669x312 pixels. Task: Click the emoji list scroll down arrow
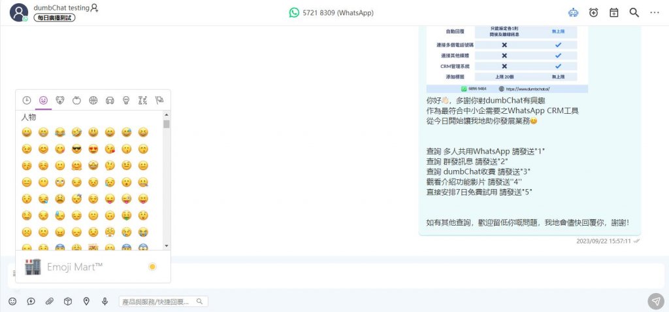click(x=167, y=246)
